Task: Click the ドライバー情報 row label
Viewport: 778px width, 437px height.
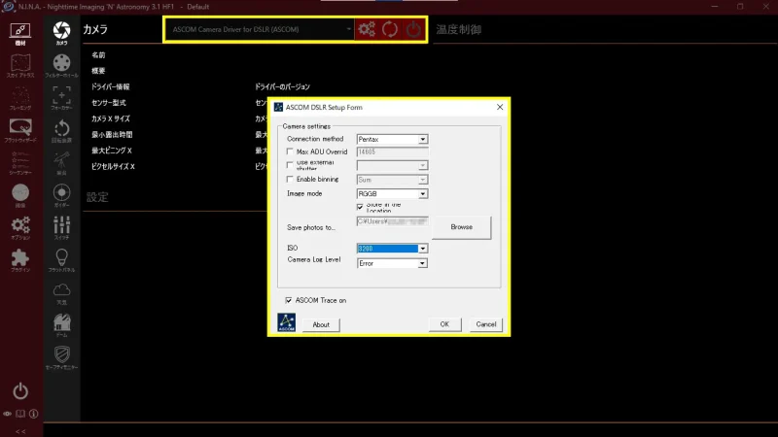Action: (110, 86)
